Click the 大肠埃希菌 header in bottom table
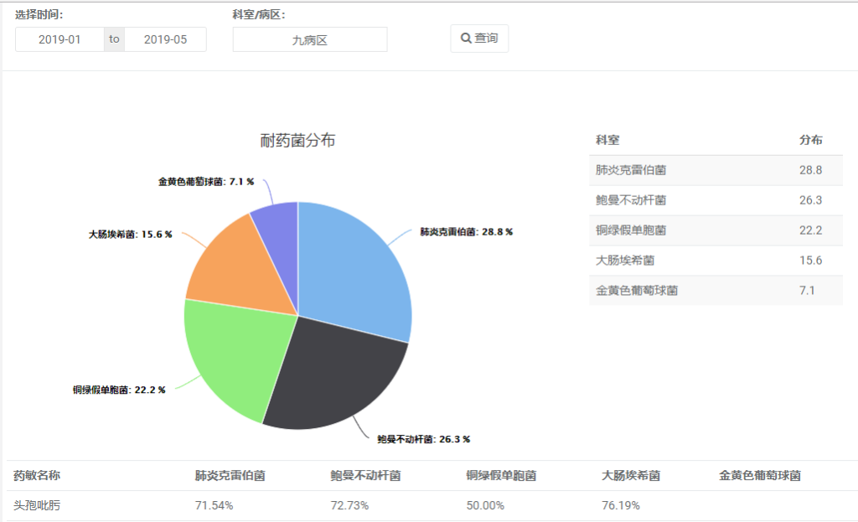The image size is (858, 522). tap(631, 475)
